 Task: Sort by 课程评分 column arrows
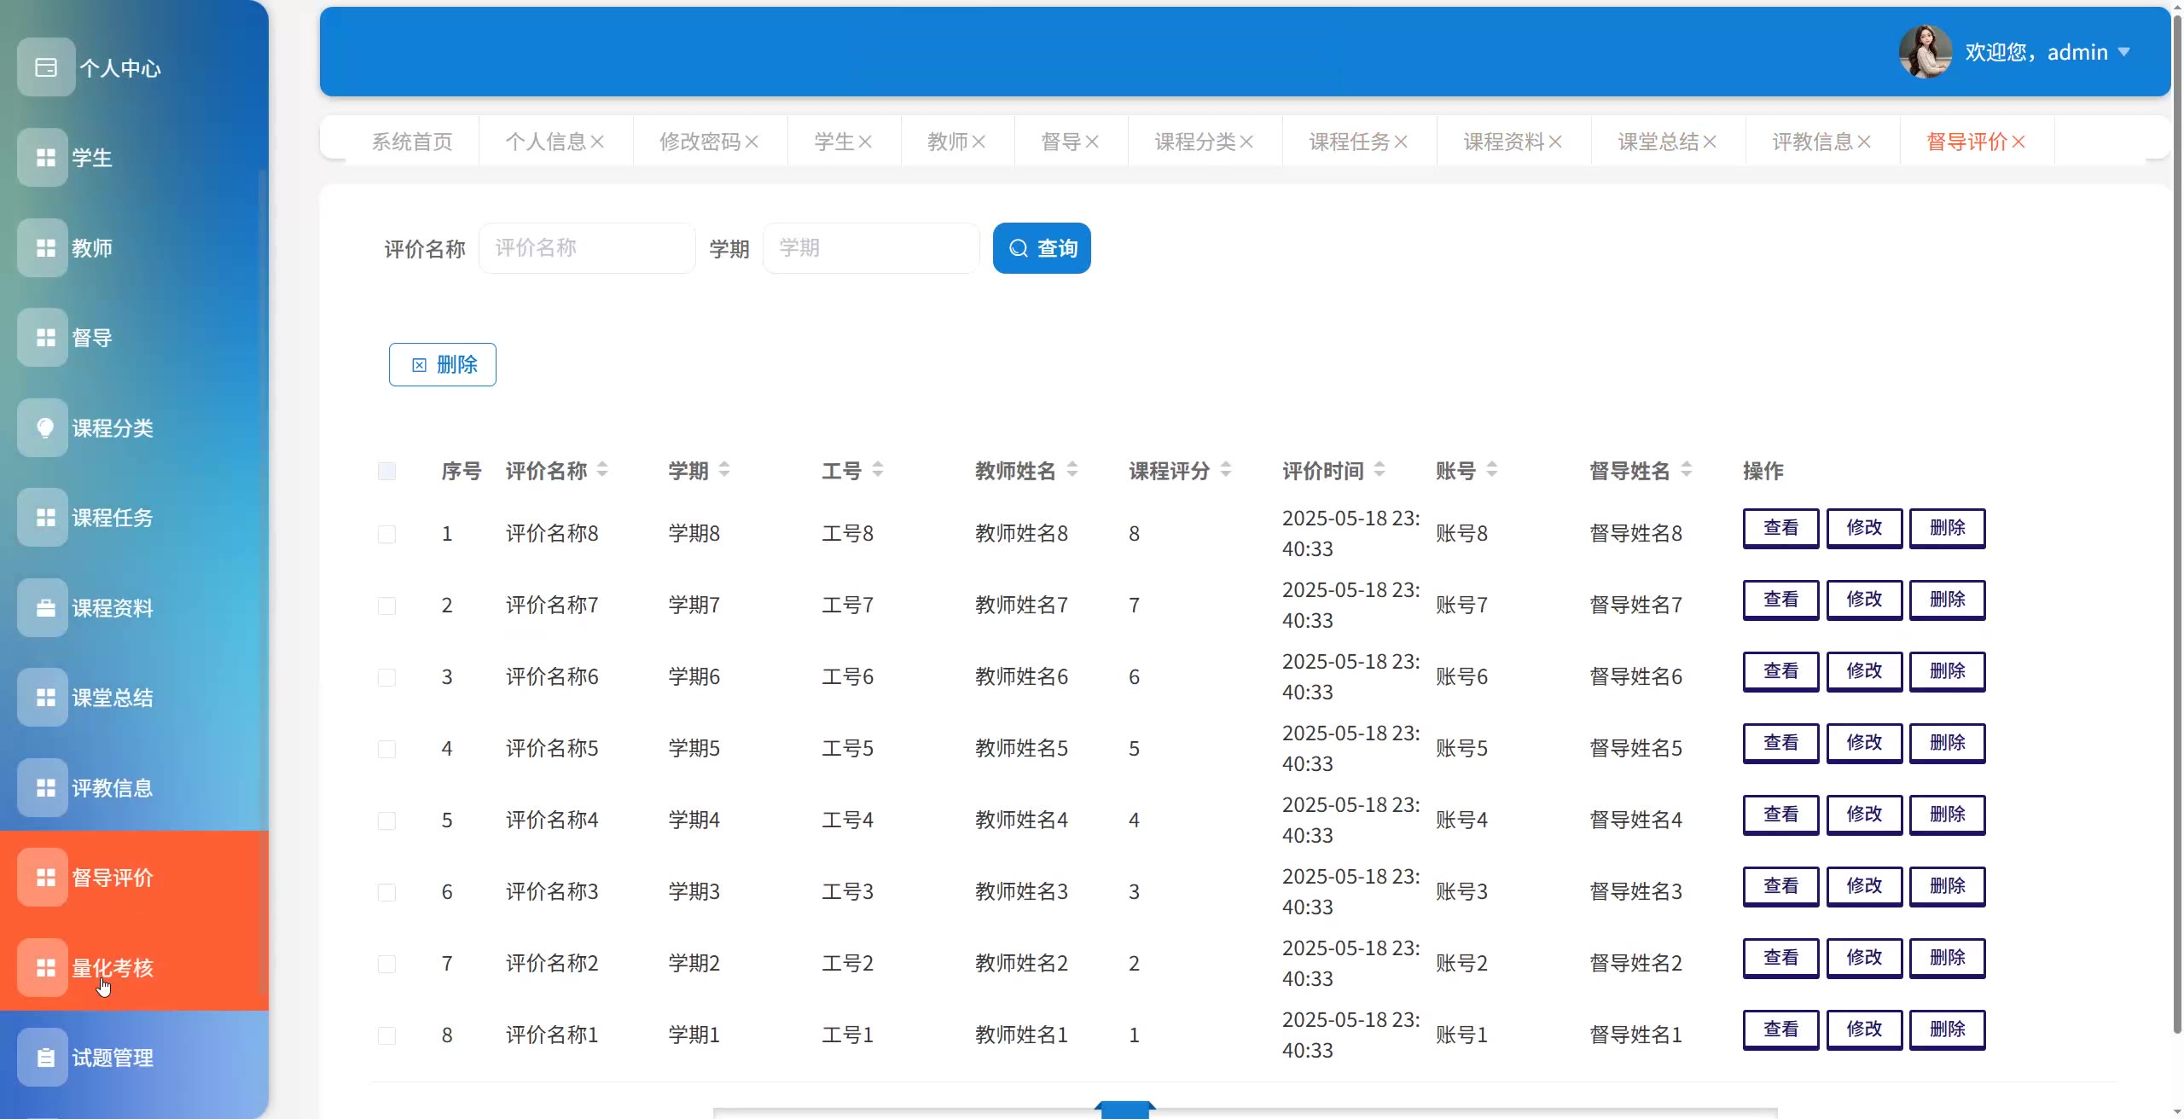[x=1226, y=470]
